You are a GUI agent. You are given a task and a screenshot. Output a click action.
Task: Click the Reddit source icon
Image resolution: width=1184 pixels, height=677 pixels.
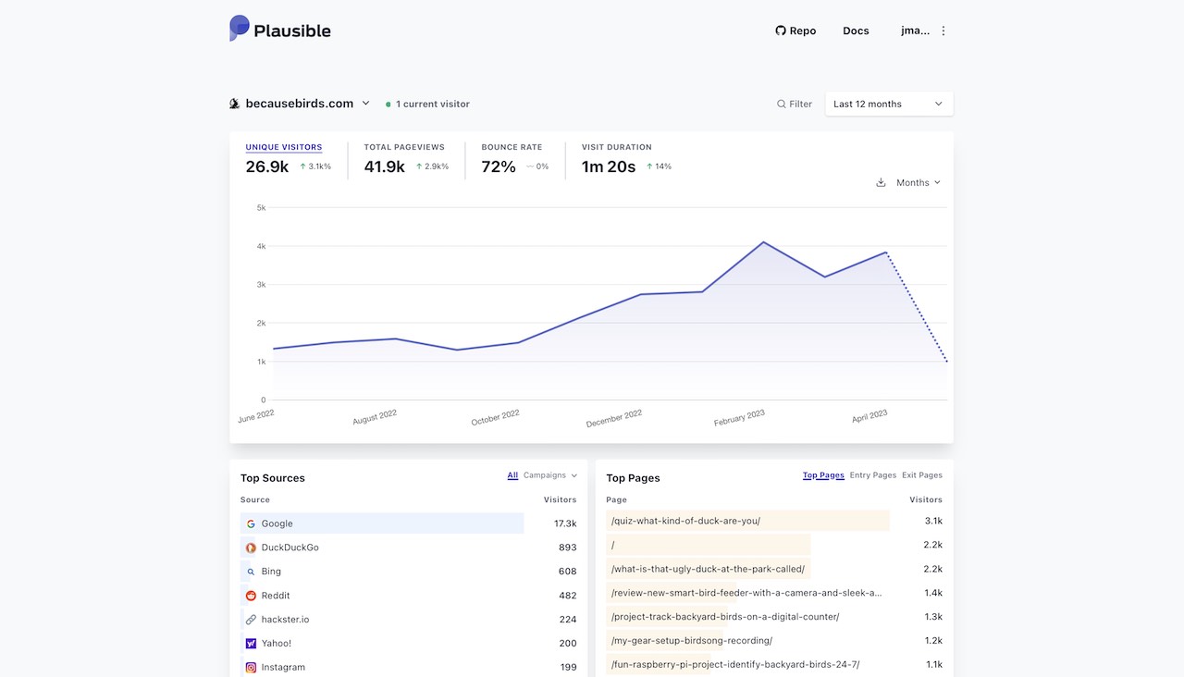tap(251, 596)
